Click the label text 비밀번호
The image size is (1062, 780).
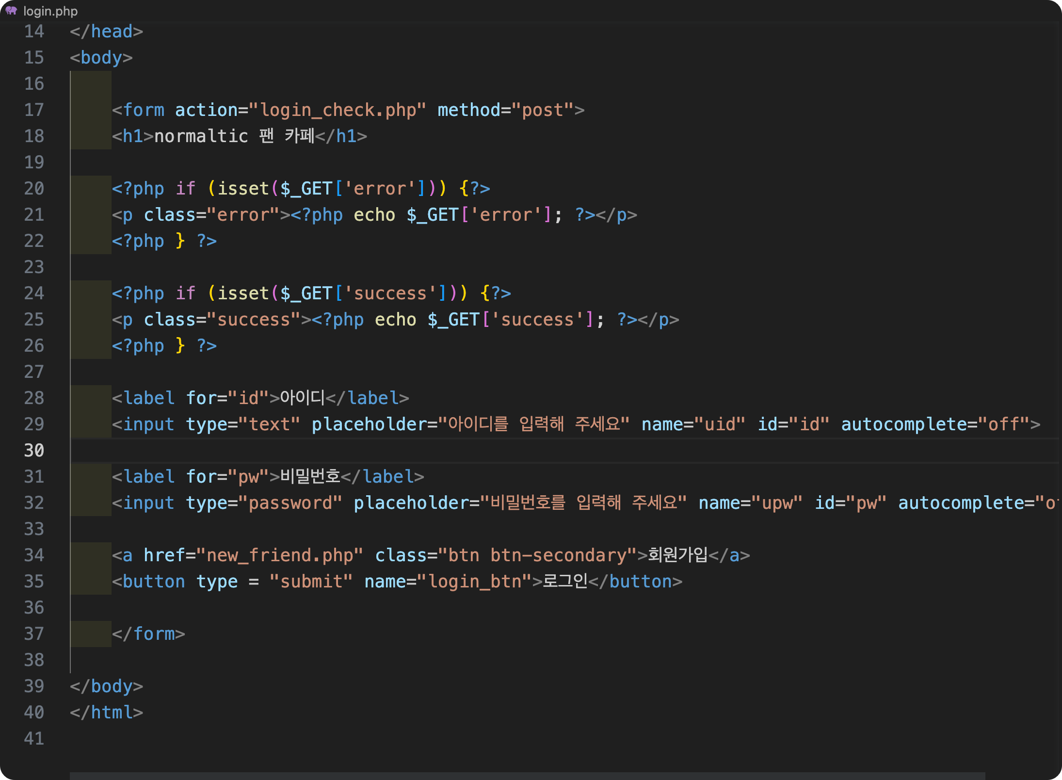(310, 476)
